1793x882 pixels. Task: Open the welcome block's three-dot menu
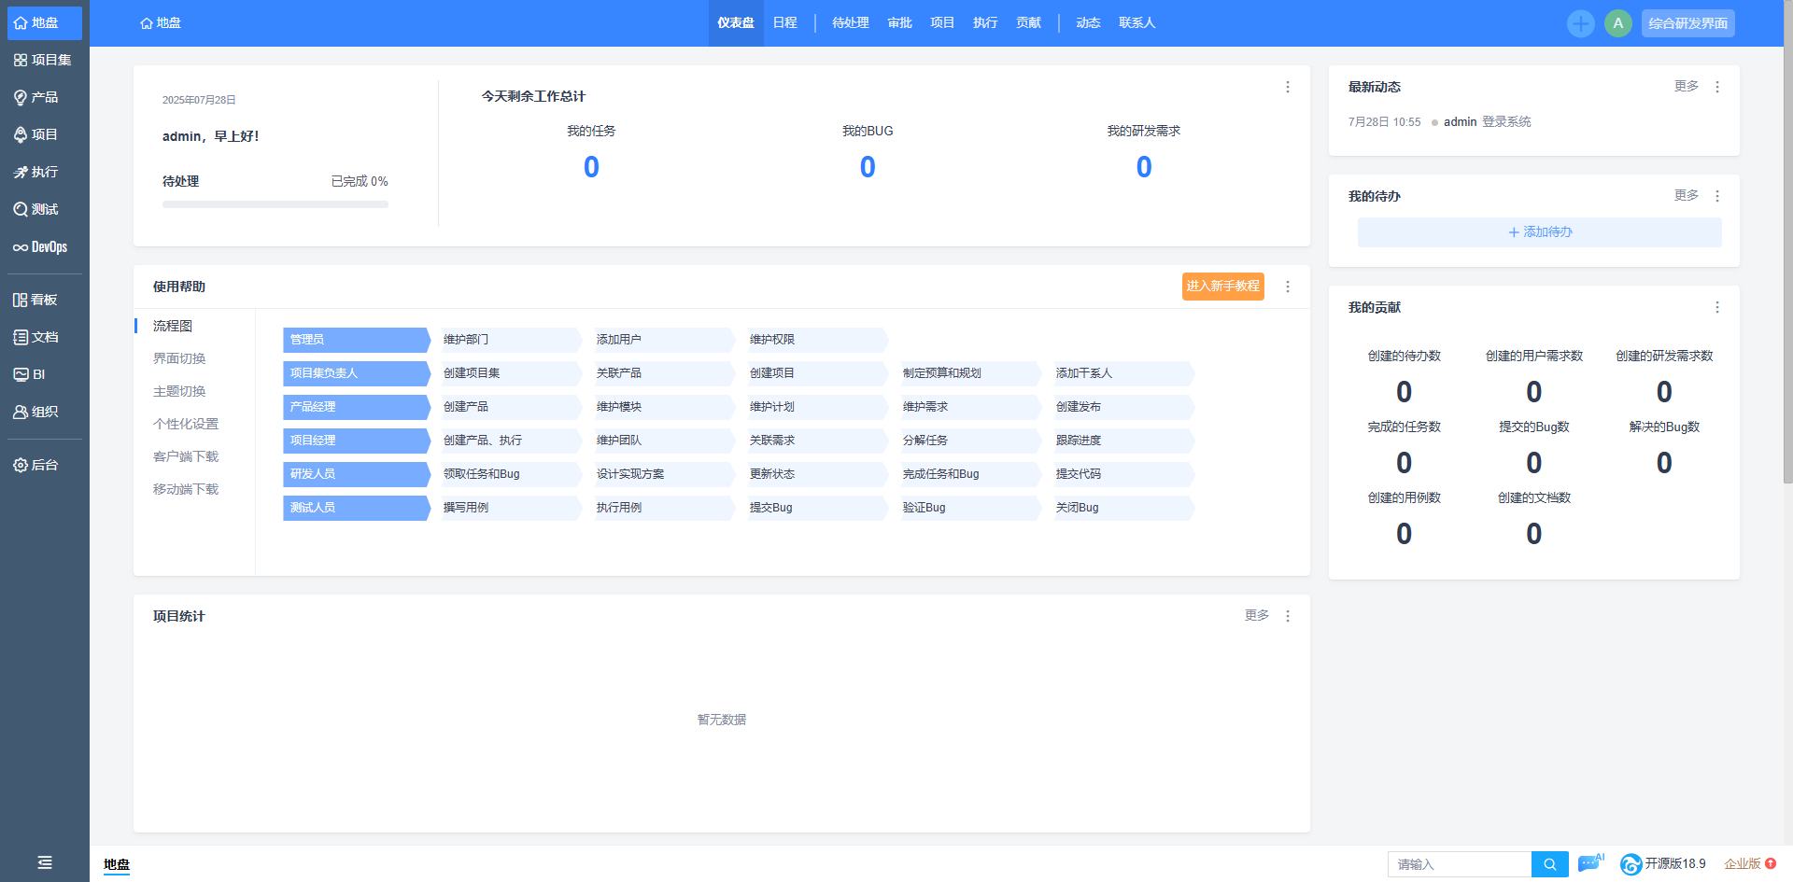1287,87
